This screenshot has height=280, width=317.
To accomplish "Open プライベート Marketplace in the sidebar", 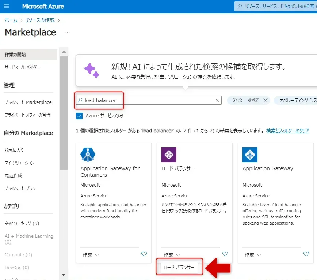I will pos(28,102).
